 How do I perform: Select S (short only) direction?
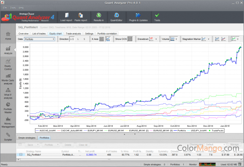point(84,39)
